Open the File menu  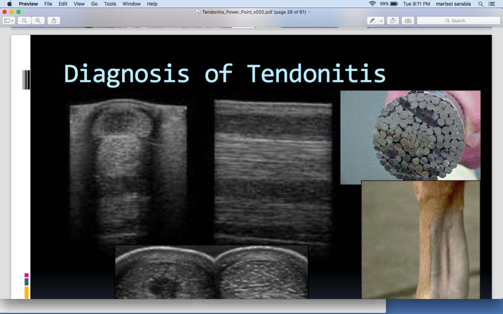[48, 4]
